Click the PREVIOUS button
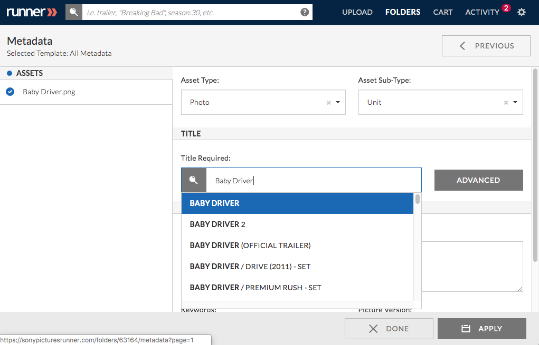 (x=486, y=46)
